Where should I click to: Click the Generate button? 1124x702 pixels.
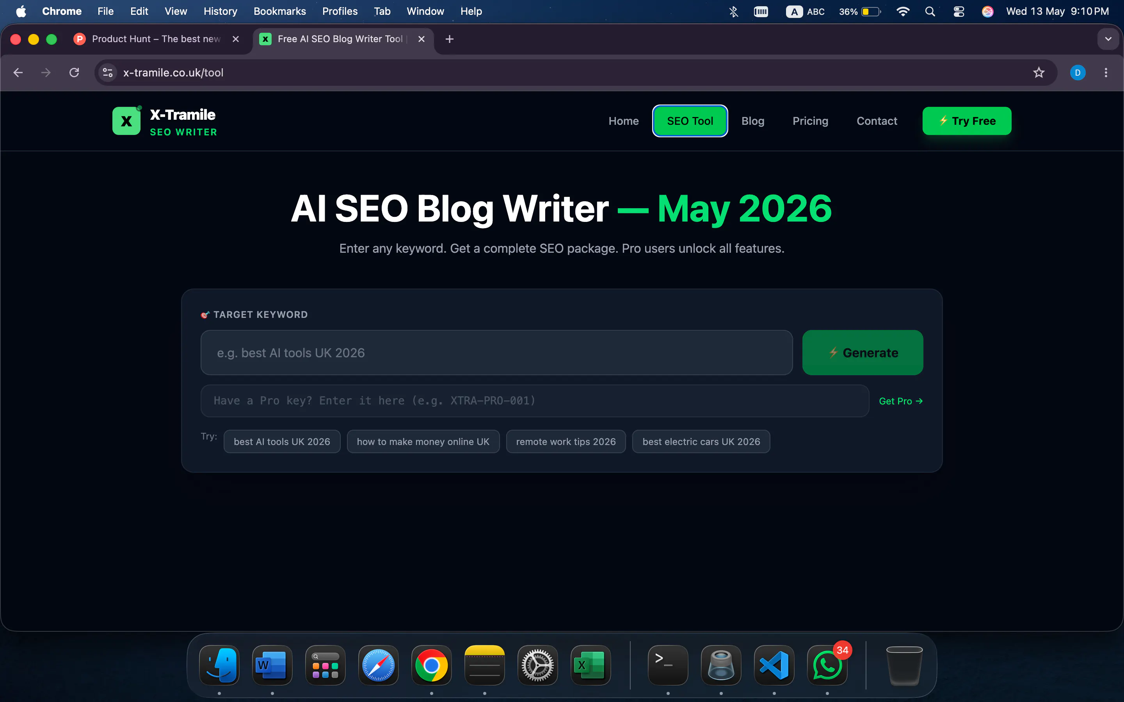pyautogui.click(x=863, y=353)
